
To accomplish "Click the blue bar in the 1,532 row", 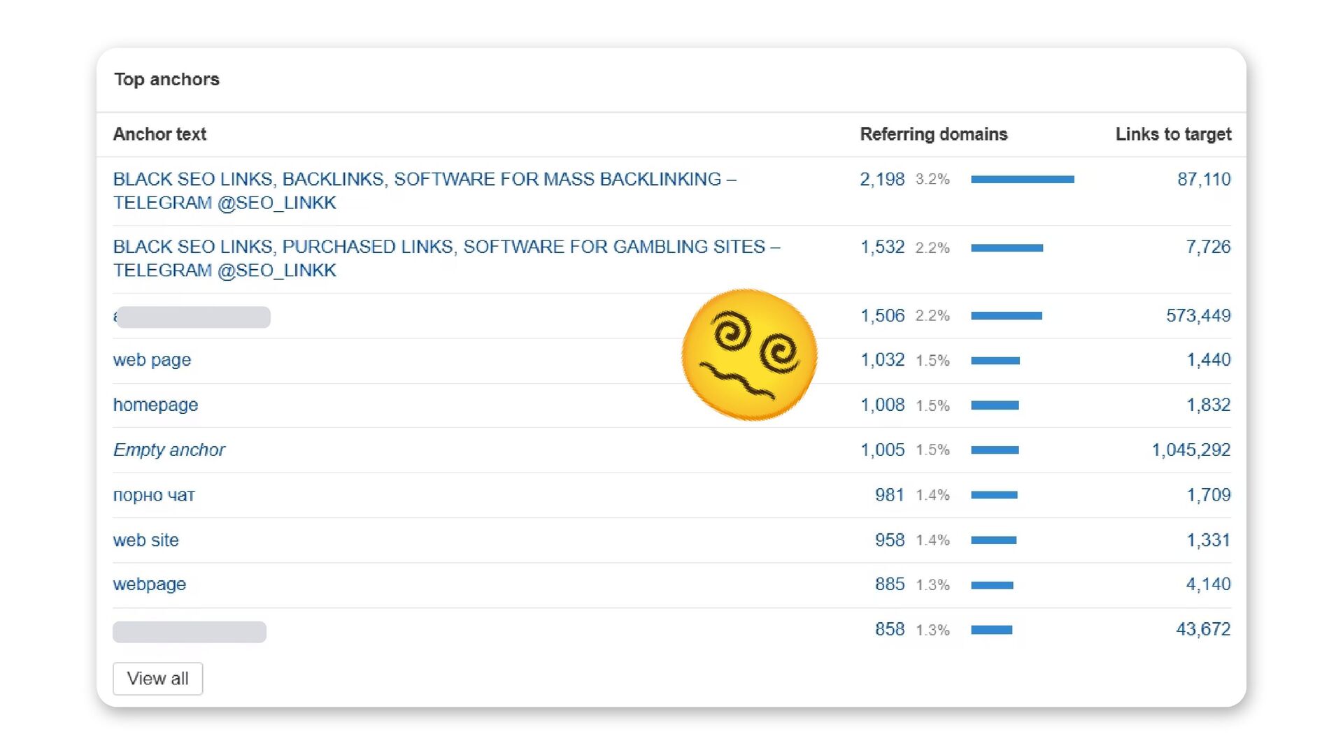I will pyautogui.click(x=1007, y=247).
